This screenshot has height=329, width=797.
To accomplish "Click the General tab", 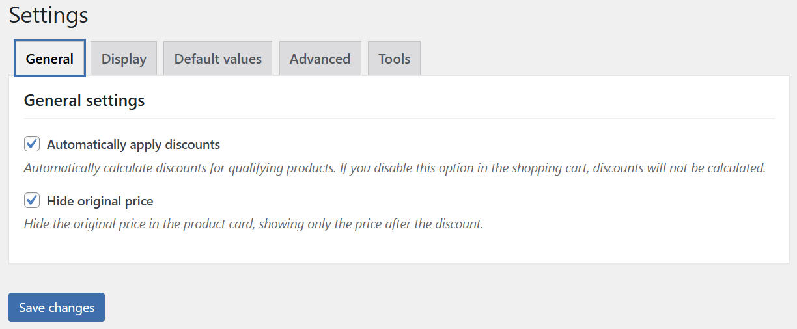I will pos(49,59).
